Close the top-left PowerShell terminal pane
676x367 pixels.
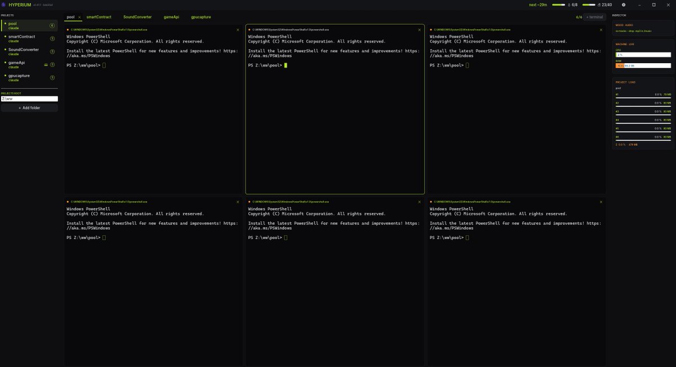pos(238,29)
